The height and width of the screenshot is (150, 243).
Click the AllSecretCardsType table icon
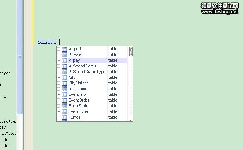64,72
